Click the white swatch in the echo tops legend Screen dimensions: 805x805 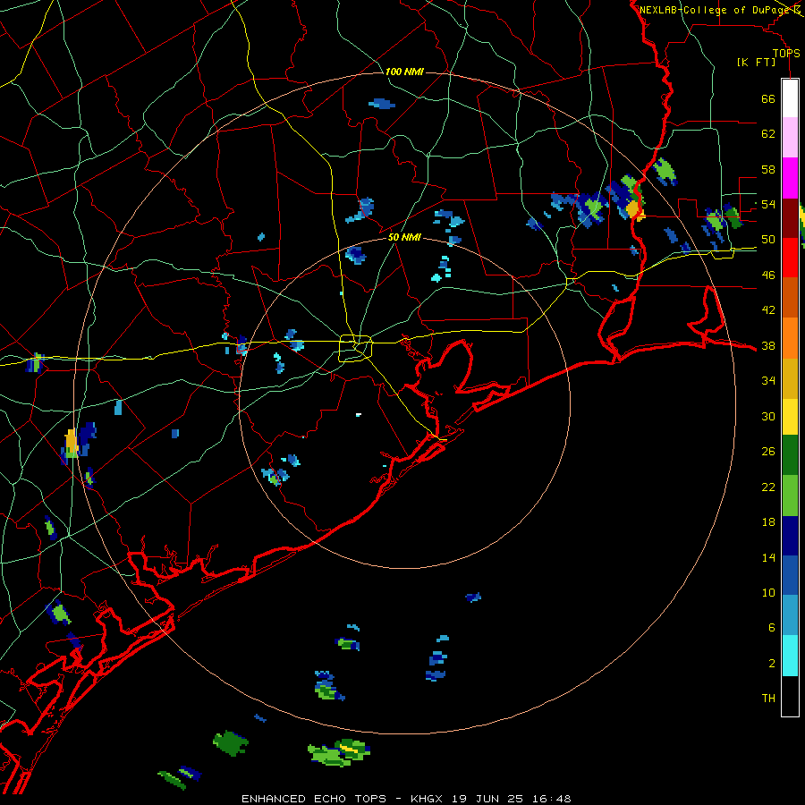790,98
